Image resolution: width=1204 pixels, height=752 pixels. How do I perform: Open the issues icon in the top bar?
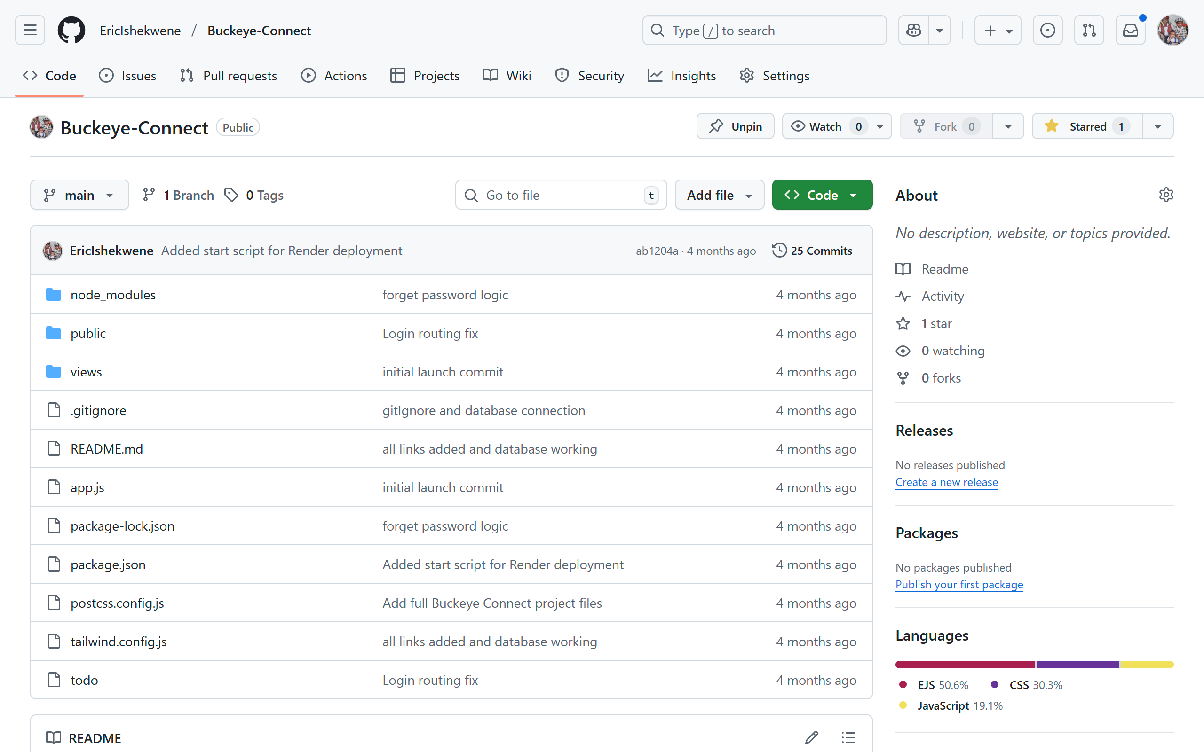[x=1047, y=31]
